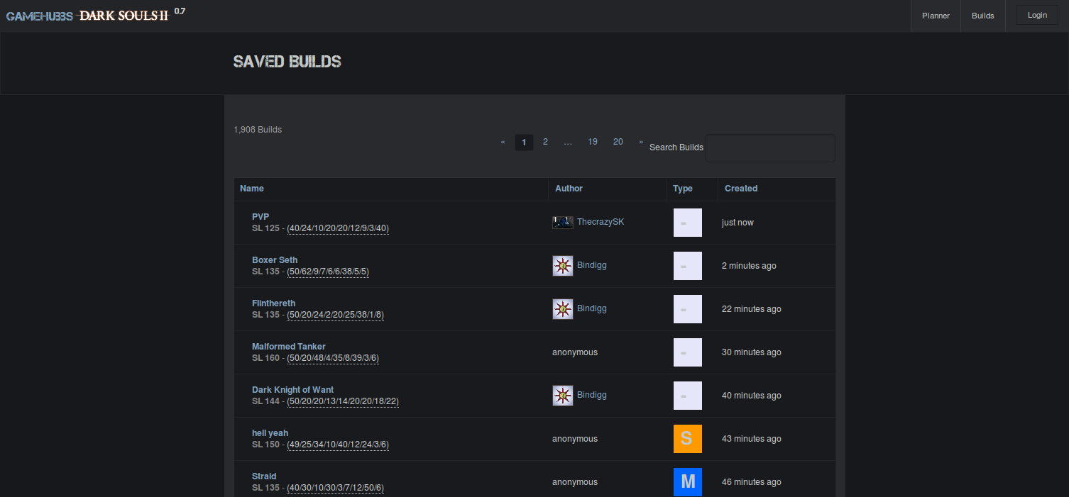
Task: Click the blank type badge in Flinthereth row
Action: [x=688, y=309]
